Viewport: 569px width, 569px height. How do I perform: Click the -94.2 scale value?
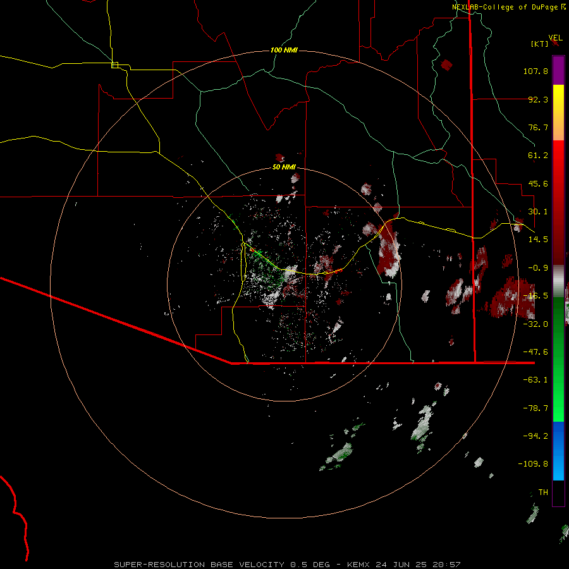(535, 436)
